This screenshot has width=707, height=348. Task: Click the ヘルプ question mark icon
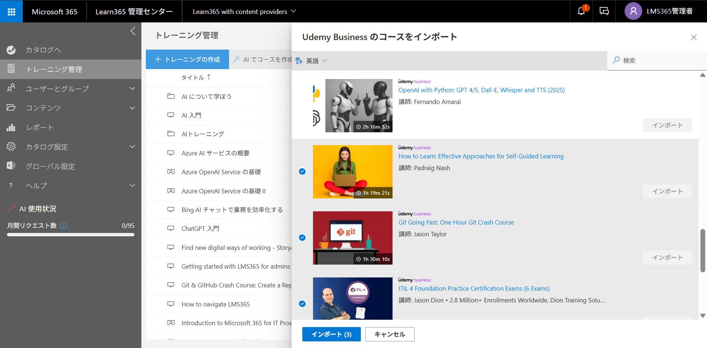pyautogui.click(x=11, y=186)
